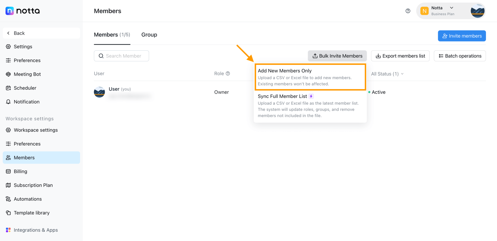Click the Role column header
The image size is (497, 241).
[x=219, y=73]
